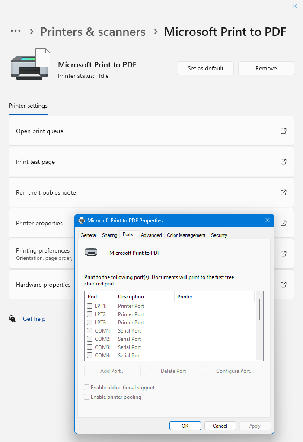Open the Color Management tab
This screenshot has height=442, width=303.
pos(186,235)
